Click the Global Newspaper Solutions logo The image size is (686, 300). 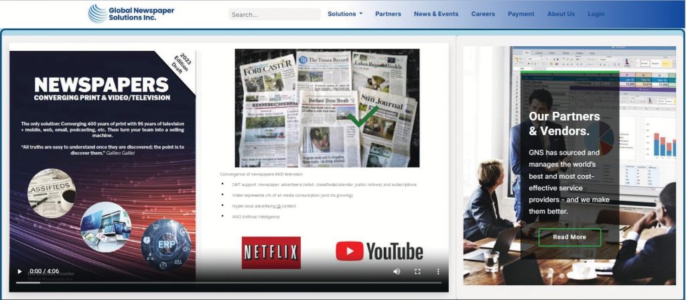(123, 13)
